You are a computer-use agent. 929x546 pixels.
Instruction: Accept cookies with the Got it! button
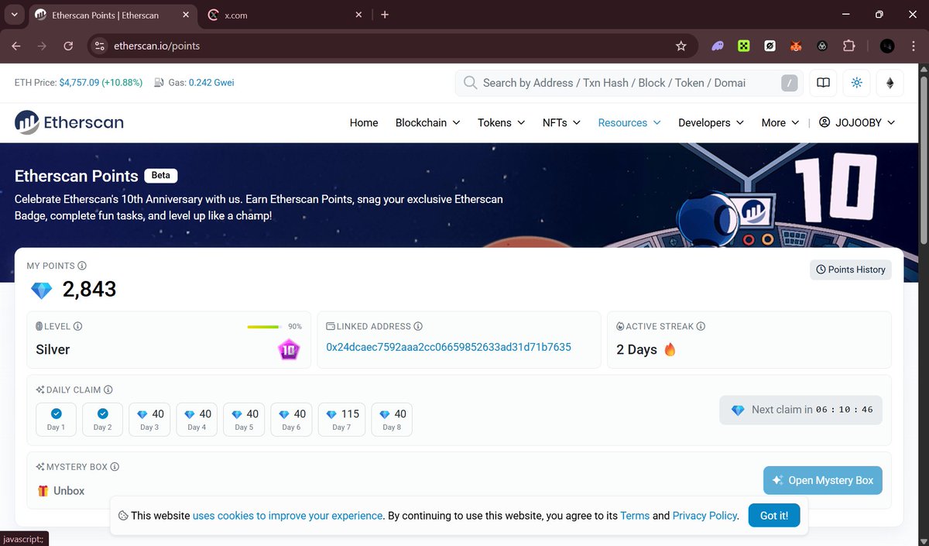pyautogui.click(x=773, y=515)
